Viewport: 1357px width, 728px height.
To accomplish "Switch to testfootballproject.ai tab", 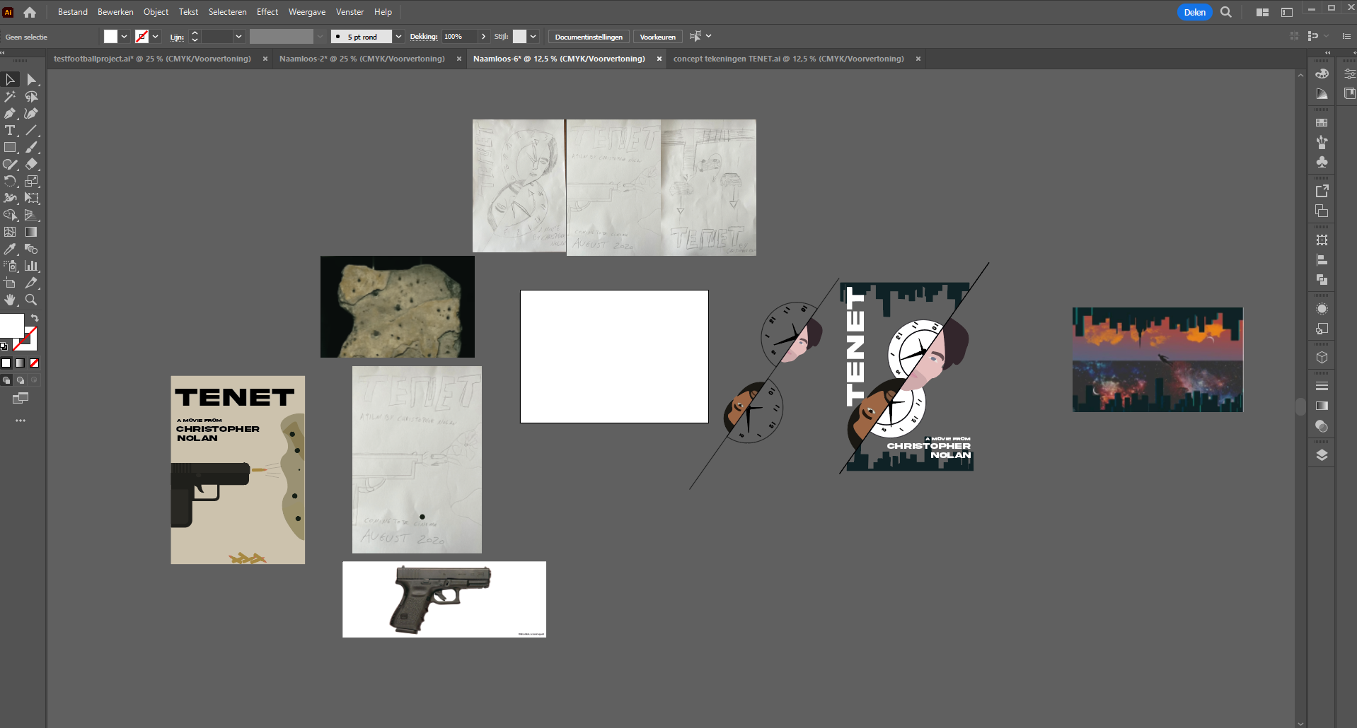I will click(152, 59).
